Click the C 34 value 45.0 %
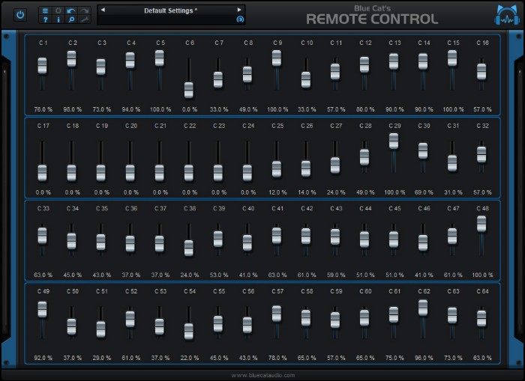This screenshot has width=525, height=381. (73, 275)
